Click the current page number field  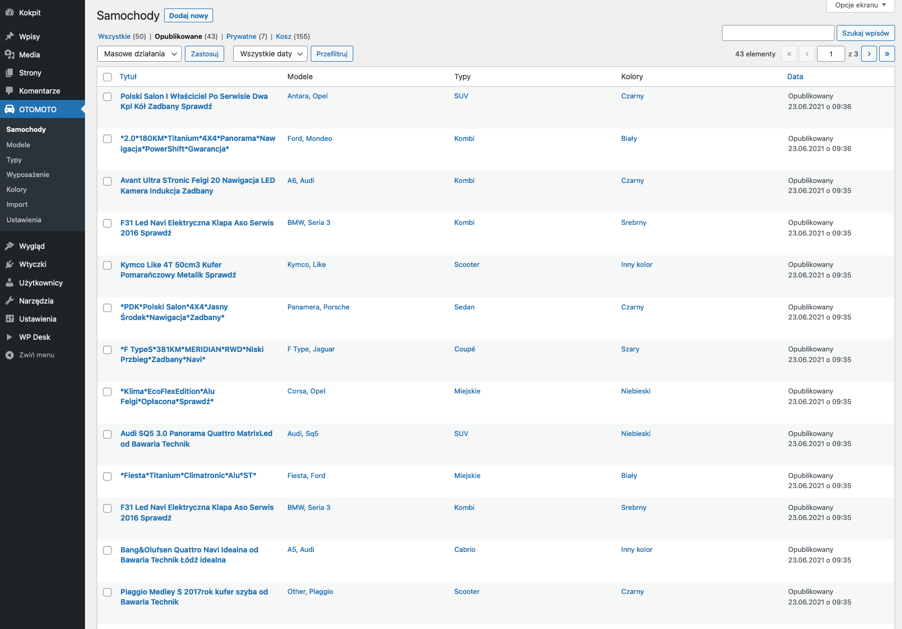click(831, 54)
